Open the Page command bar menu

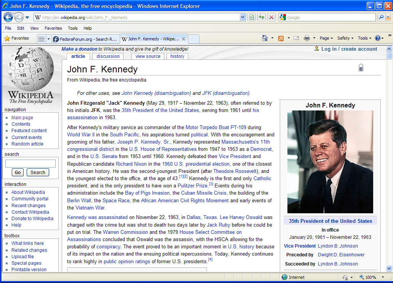coord(326,38)
